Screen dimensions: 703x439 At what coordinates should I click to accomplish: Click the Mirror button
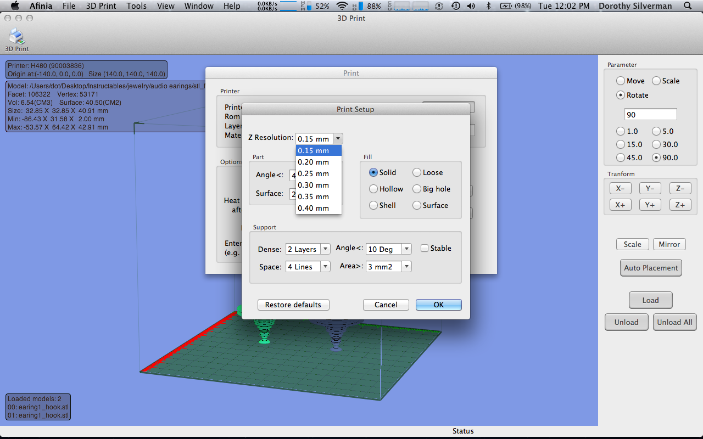(x=669, y=244)
